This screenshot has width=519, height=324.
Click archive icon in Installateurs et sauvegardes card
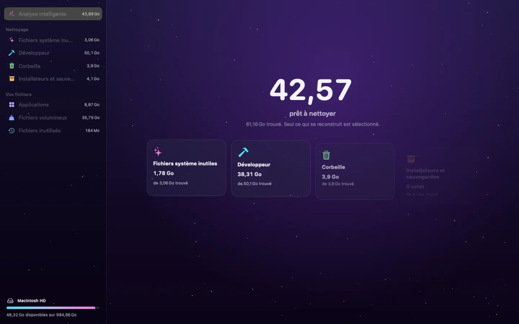(411, 159)
